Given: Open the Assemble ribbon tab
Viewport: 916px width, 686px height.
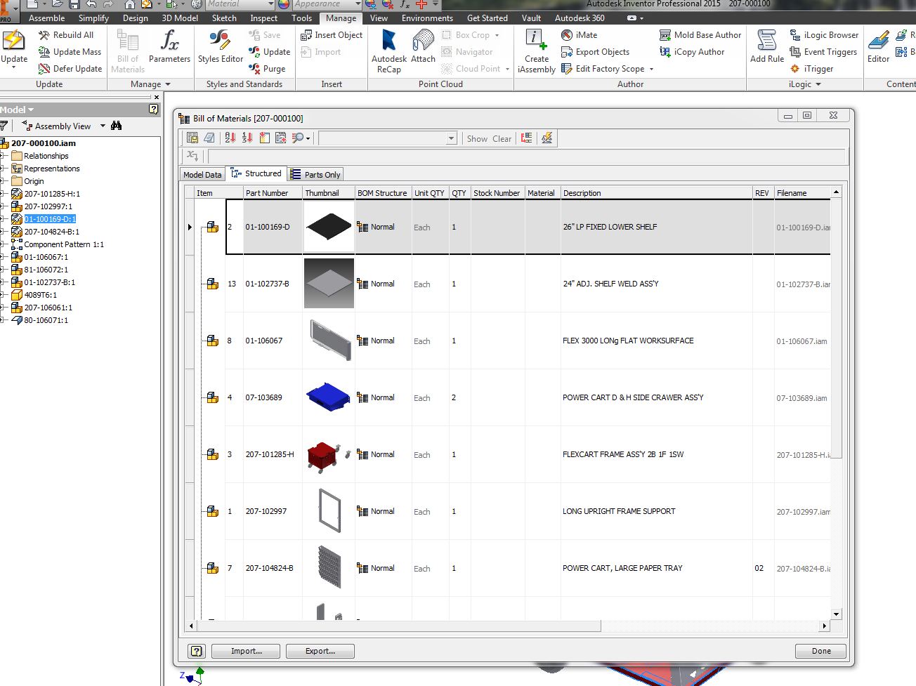Looking at the screenshot, I should point(46,18).
